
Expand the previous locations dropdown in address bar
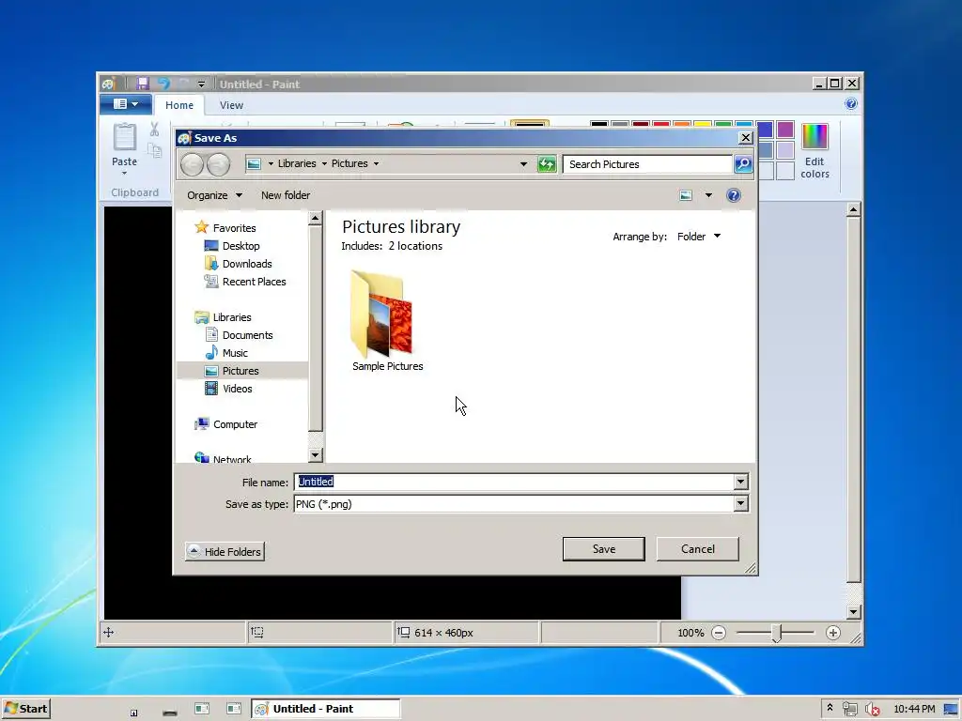523,163
